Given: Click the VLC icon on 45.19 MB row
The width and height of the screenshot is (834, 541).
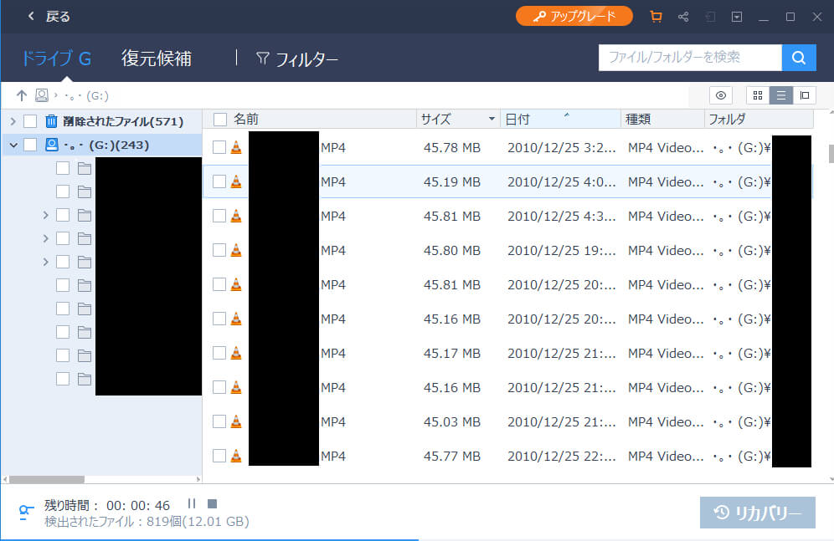Looking at the screenshot, I should (236, 181).
